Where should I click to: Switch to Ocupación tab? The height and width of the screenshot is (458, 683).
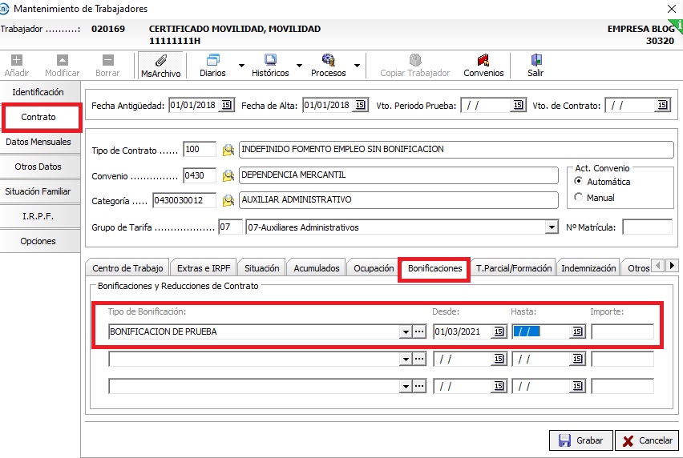(374, 268)
